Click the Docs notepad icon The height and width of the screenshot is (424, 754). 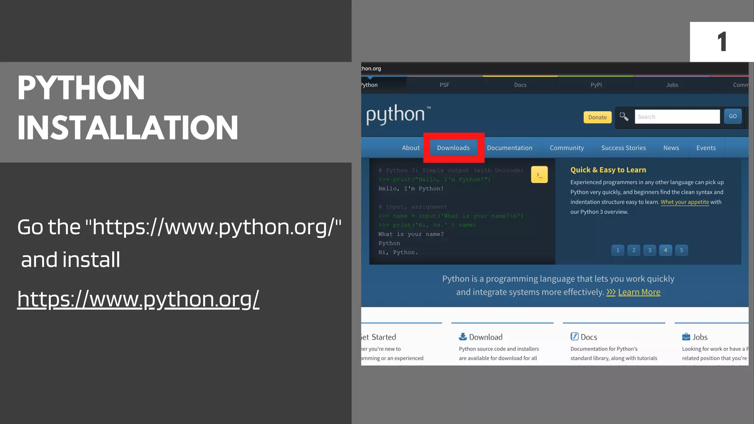click(574, 336)
